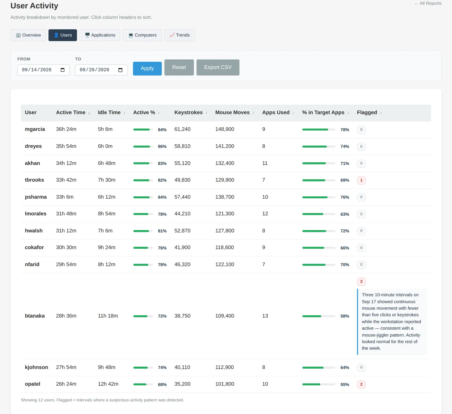Viewport: 452px width, 414px height.
Task: Click the 26h 24m active time value
Action: (66, 384)
